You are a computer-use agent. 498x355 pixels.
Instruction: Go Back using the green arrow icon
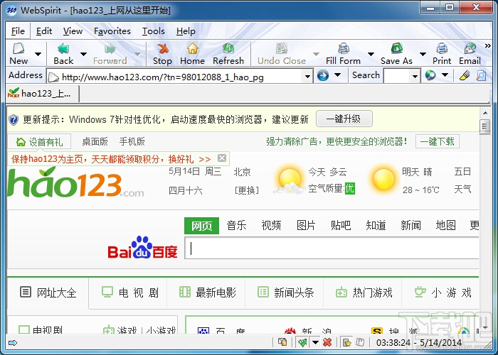[63, 48]
